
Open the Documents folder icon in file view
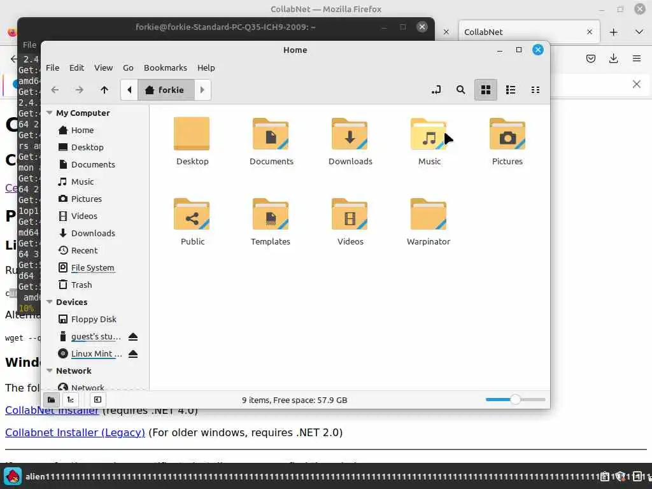(271, 134)
